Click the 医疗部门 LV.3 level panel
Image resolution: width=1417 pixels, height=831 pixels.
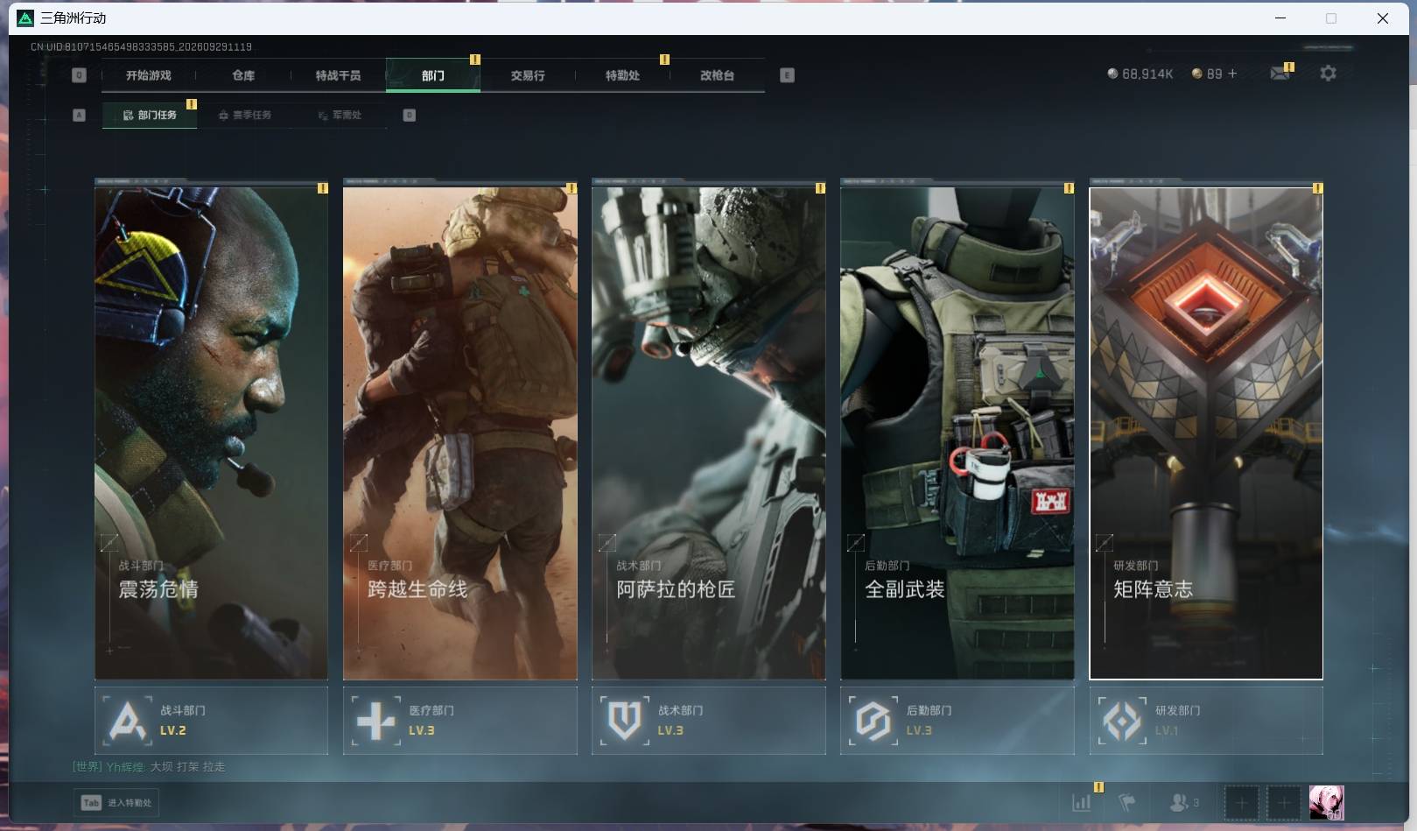[460, 721]
